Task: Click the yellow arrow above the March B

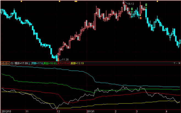Action: (x=140, y=15)
